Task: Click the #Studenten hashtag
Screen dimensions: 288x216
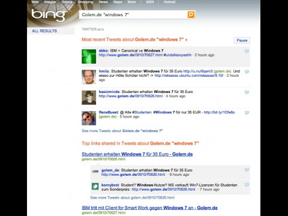Action: pyautogui.click(x=142, y=112)
